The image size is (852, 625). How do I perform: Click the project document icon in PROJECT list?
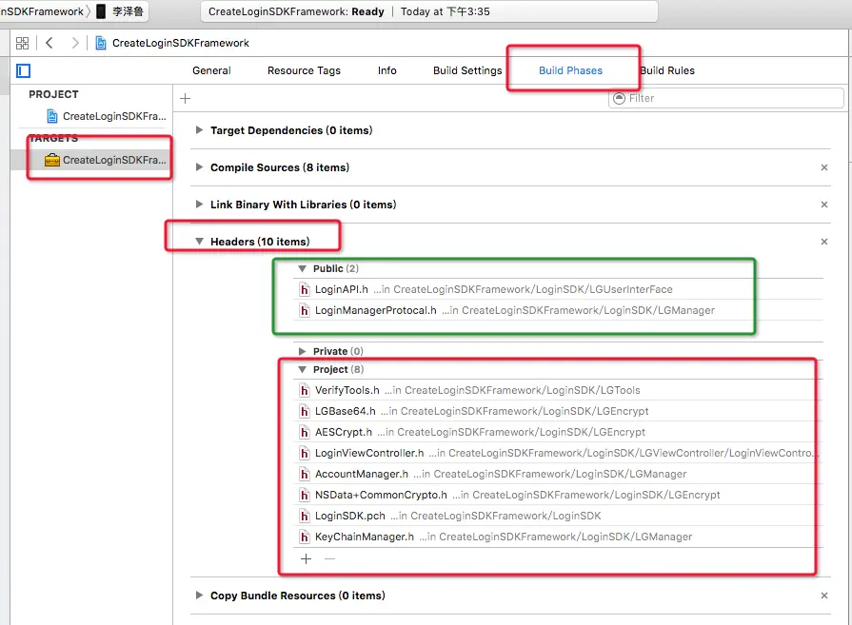tap(52, 116)
